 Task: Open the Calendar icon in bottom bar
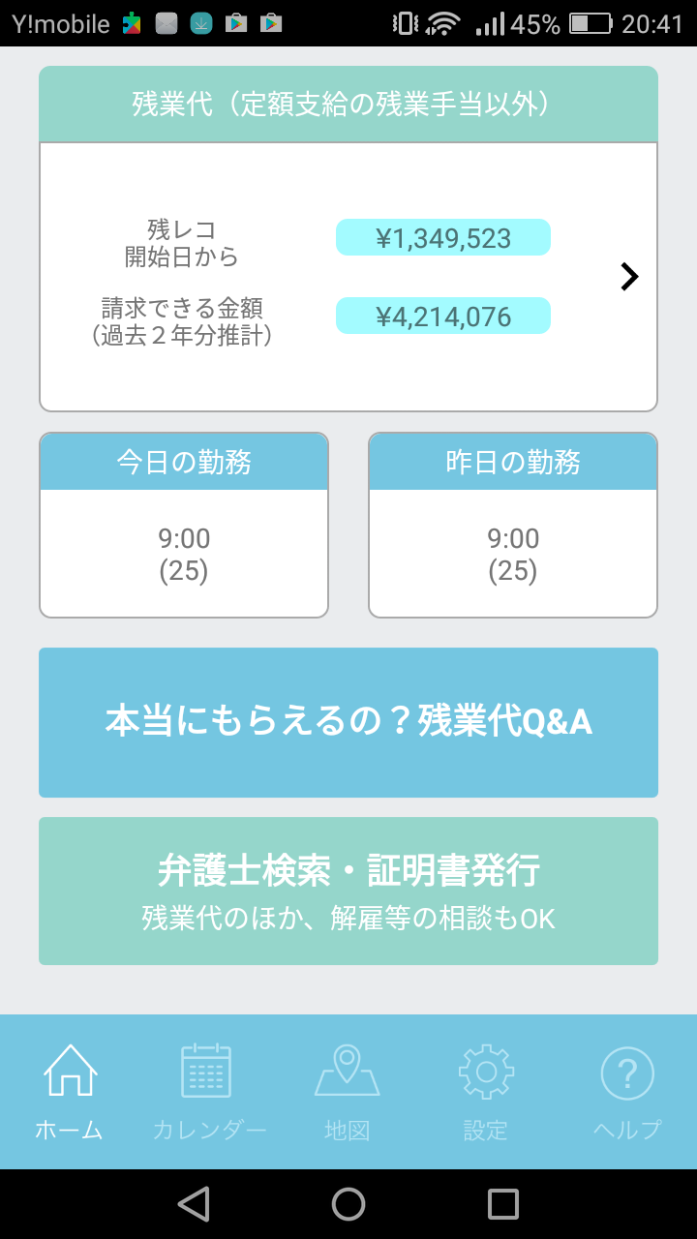tap(207, 1071)
